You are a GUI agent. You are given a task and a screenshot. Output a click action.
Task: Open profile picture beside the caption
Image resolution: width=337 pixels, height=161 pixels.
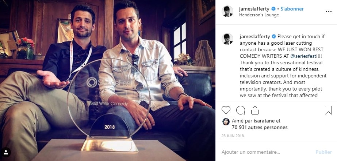(x=227, y=39)
